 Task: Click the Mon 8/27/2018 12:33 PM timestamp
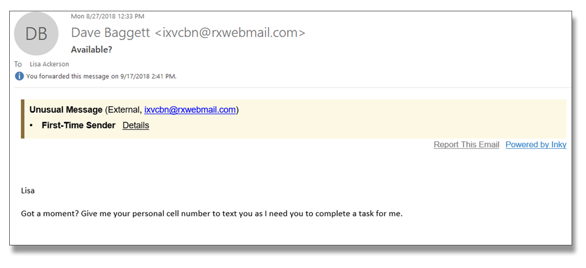pyautogui.click(x=108, y=16)
